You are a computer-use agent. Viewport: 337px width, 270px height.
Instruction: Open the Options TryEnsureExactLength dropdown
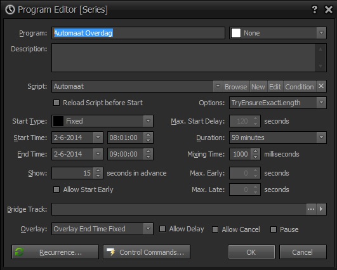(x=321, y=103)
